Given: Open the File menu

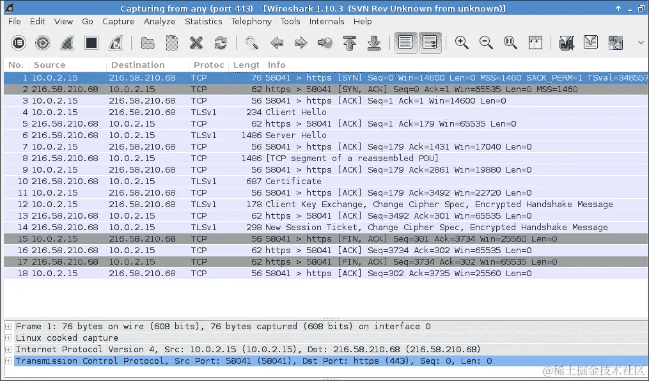Looking at the screenshot, I should tap(15, 21).
